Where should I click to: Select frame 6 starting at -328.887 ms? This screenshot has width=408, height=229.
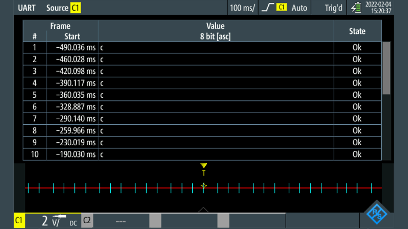tap(75, 107)
